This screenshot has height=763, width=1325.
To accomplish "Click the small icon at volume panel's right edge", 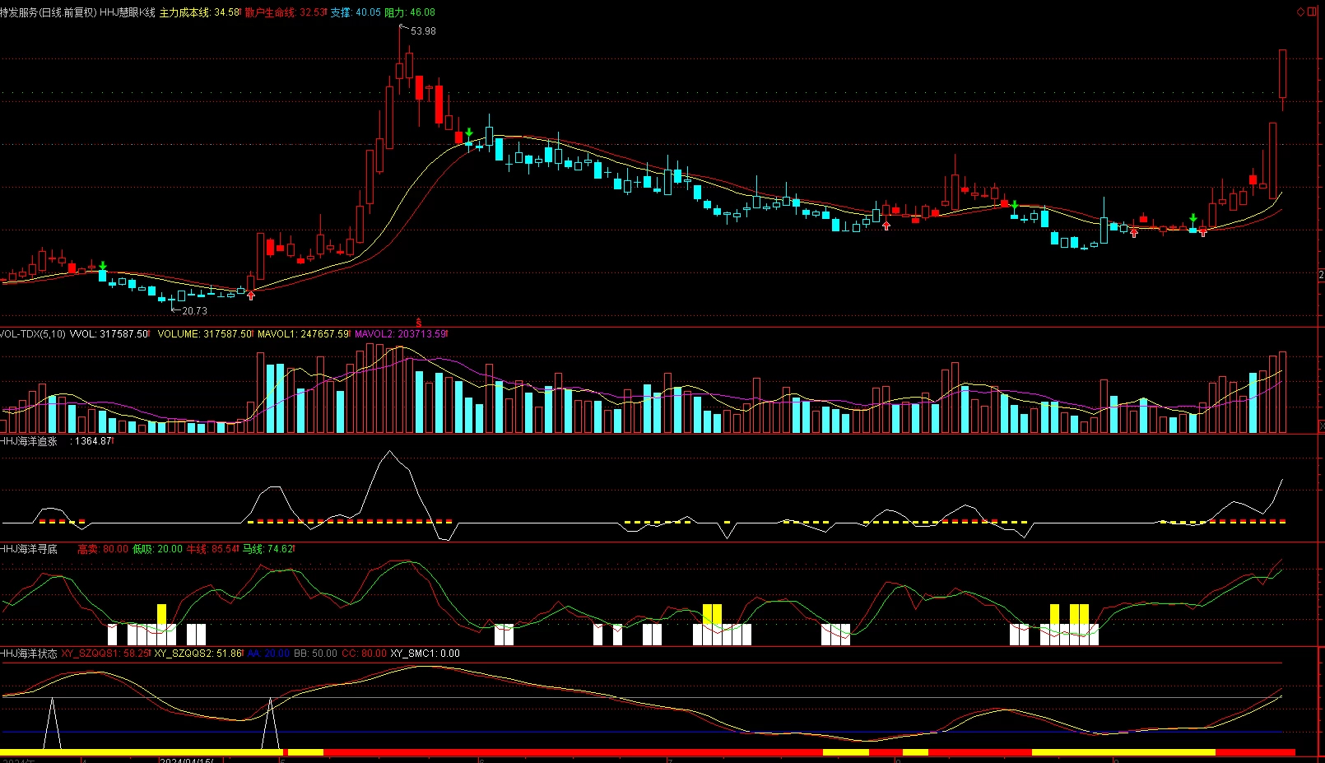I will [1321, 426].
